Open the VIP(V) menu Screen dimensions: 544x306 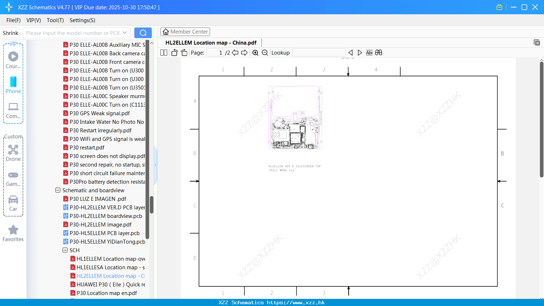tap(34, 20)
